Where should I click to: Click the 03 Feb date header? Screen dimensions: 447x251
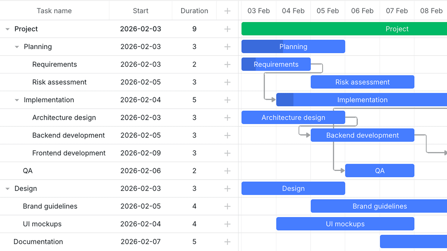(x=259, y=11)
